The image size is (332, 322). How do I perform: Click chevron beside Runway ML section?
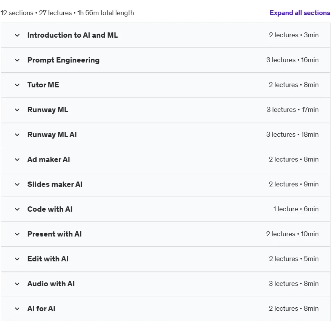17,110
